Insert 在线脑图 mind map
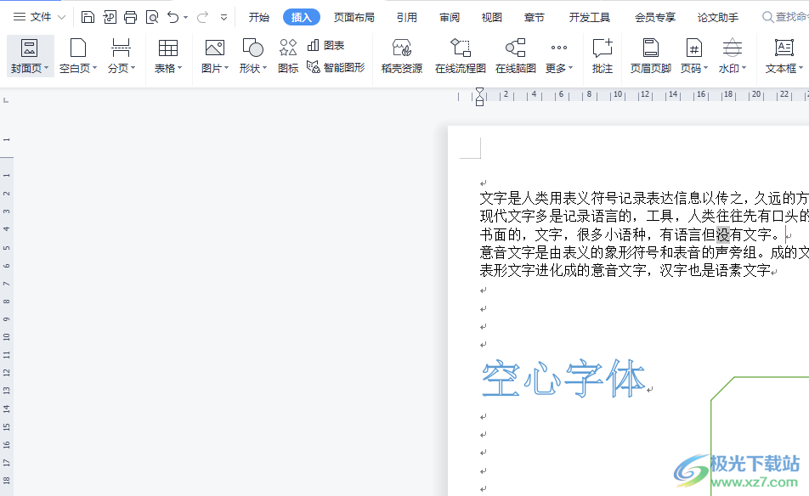The width and height of the screenshot is (809, 496). [x=516, y=56]
